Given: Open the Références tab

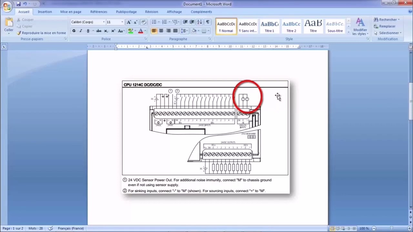Looking at the screenshot, I should tap(99, 12).
